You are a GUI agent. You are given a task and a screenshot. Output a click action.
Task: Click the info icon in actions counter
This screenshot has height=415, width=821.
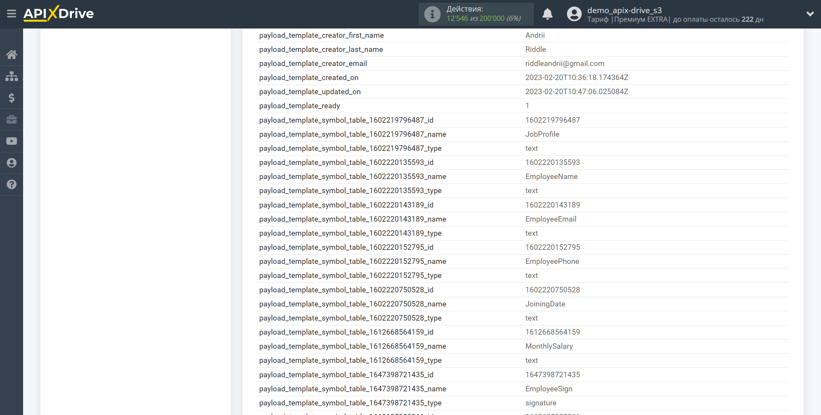(432, 14)
